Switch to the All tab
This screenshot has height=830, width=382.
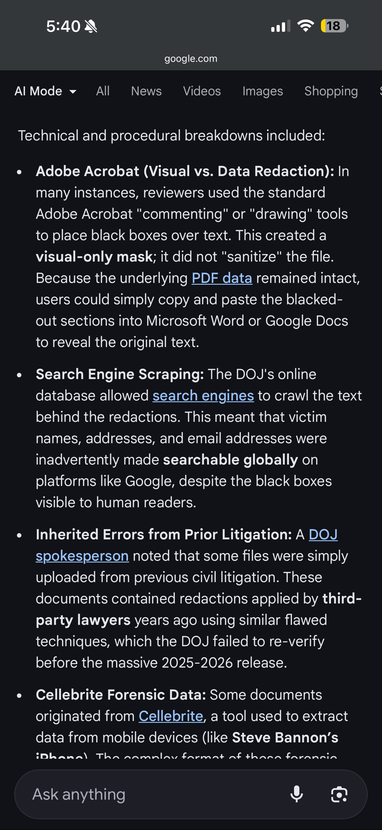[103, 91]
